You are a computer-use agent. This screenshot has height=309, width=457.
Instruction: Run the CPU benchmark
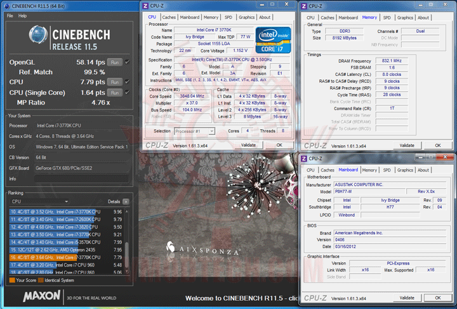click(115, 82)
